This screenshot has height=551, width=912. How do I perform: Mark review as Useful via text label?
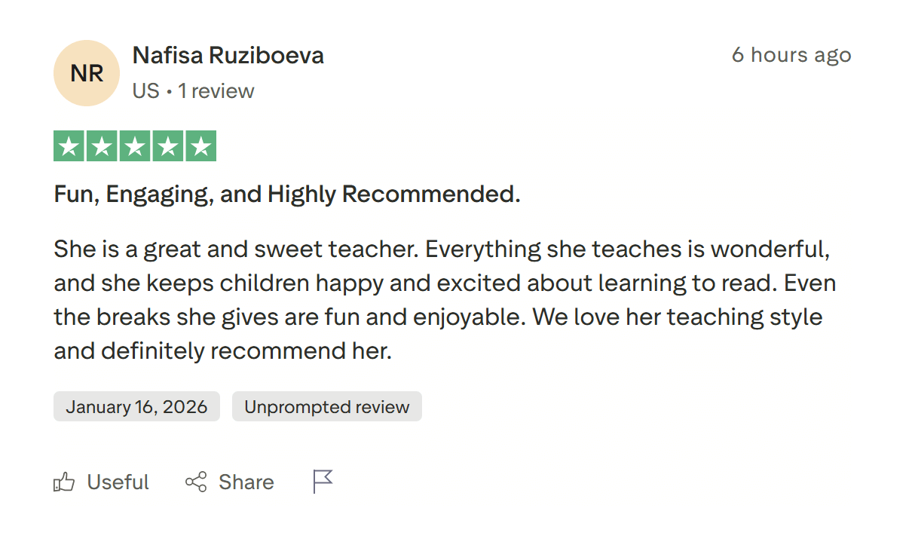118,482
